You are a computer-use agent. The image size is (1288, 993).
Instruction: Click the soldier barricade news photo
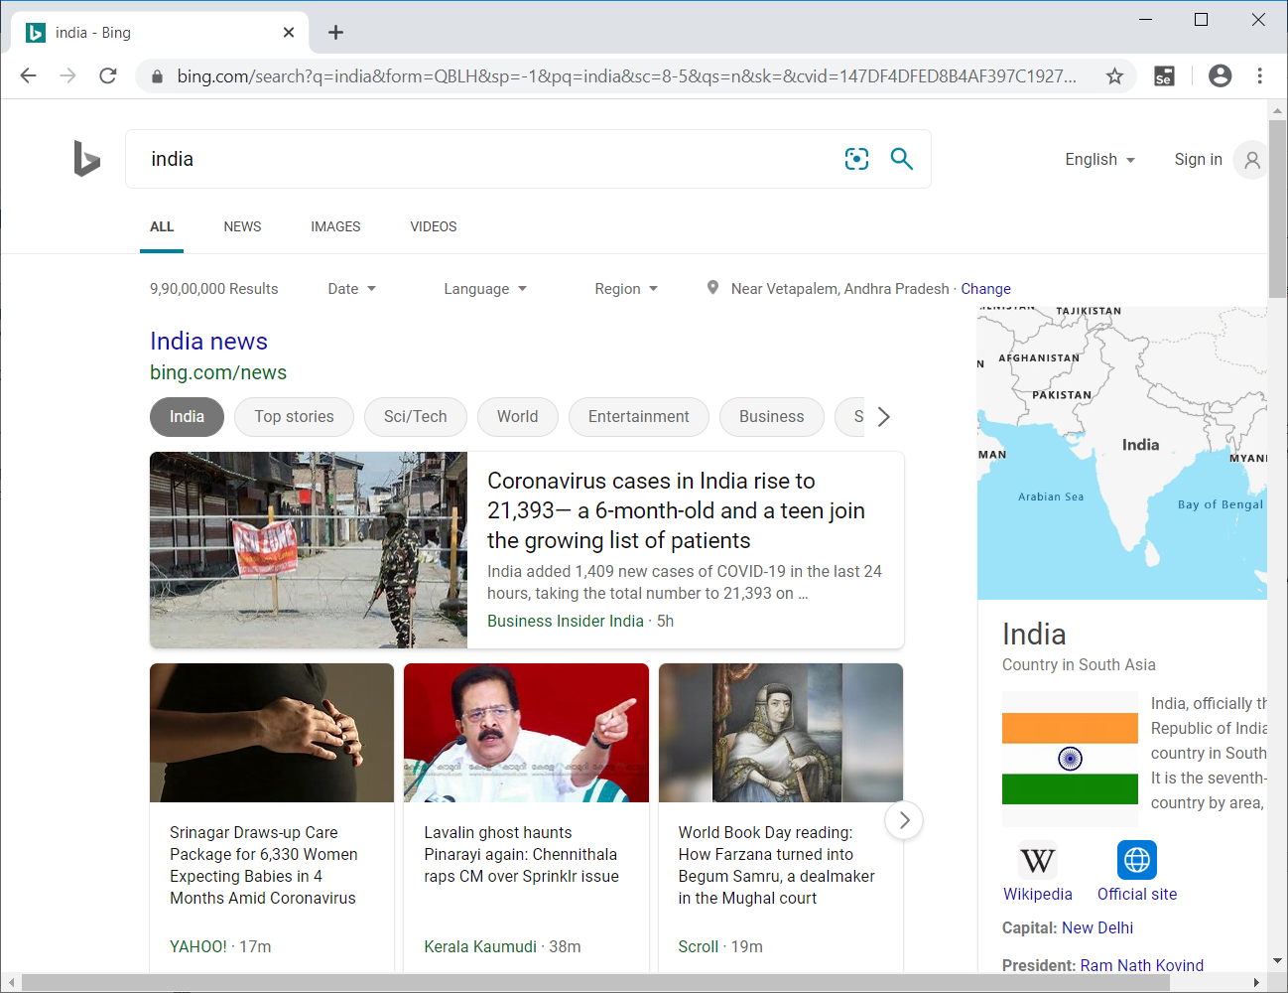pyautogui.click(x=309, y=550)
